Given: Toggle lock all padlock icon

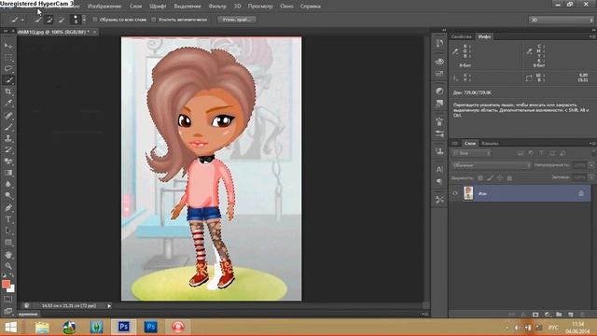Looking at the screenshot, I should click(509, 177).
